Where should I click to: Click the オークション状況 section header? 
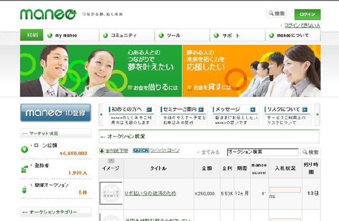[209, 137]
